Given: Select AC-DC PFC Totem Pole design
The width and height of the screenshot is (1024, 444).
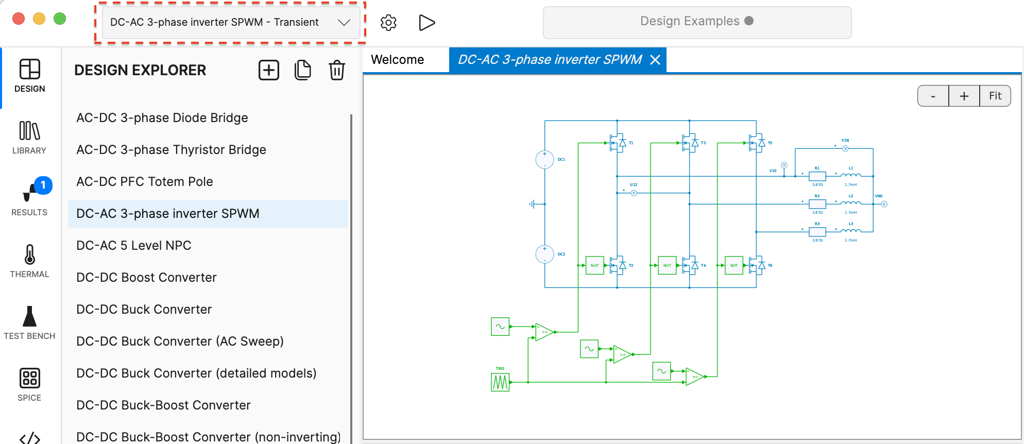Looking at the screenshot, I should point(144,182).
